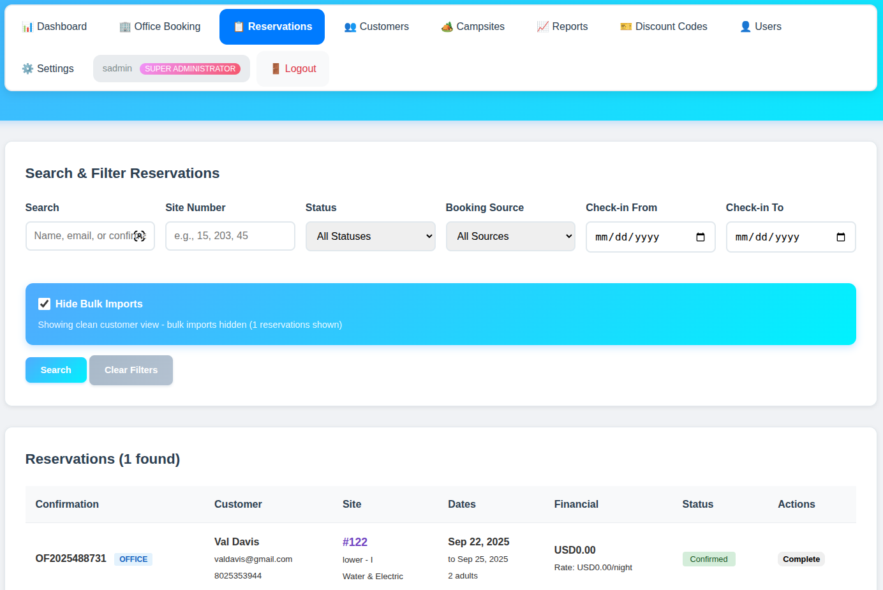This screenshot has height=590, width=883.
Task: Click customer name Val Davis
Action: tap(237, 542)
